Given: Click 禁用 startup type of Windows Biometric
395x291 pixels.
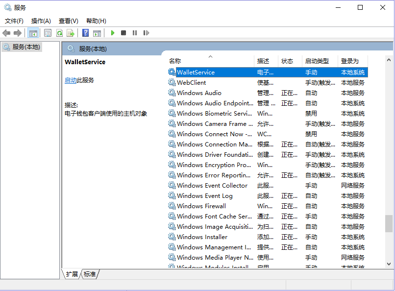Looking at the screenshot, I should click(x=311, y=114).
